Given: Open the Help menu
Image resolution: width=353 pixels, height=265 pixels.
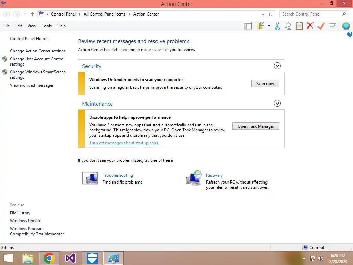Looking at the screenshot, I should click(61, 26).
